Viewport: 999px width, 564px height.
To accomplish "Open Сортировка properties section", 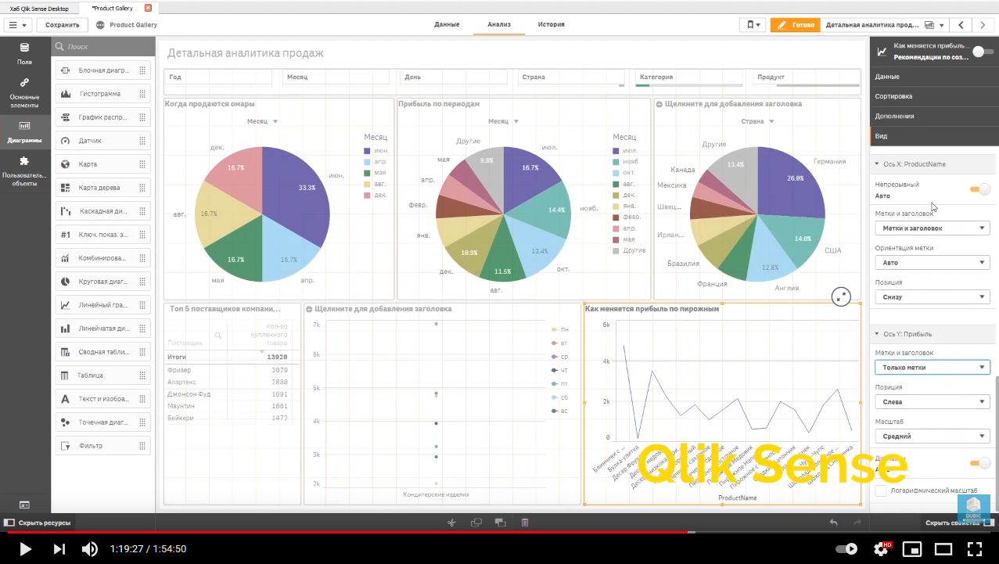I will pos(933,96).
